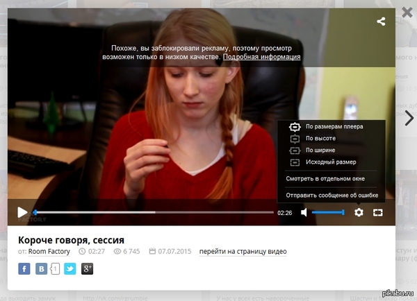Play the video

(22, 212)
